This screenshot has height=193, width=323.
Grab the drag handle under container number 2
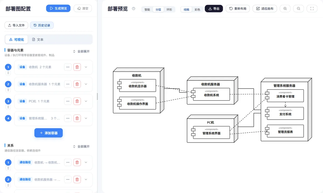coord(8,90)
